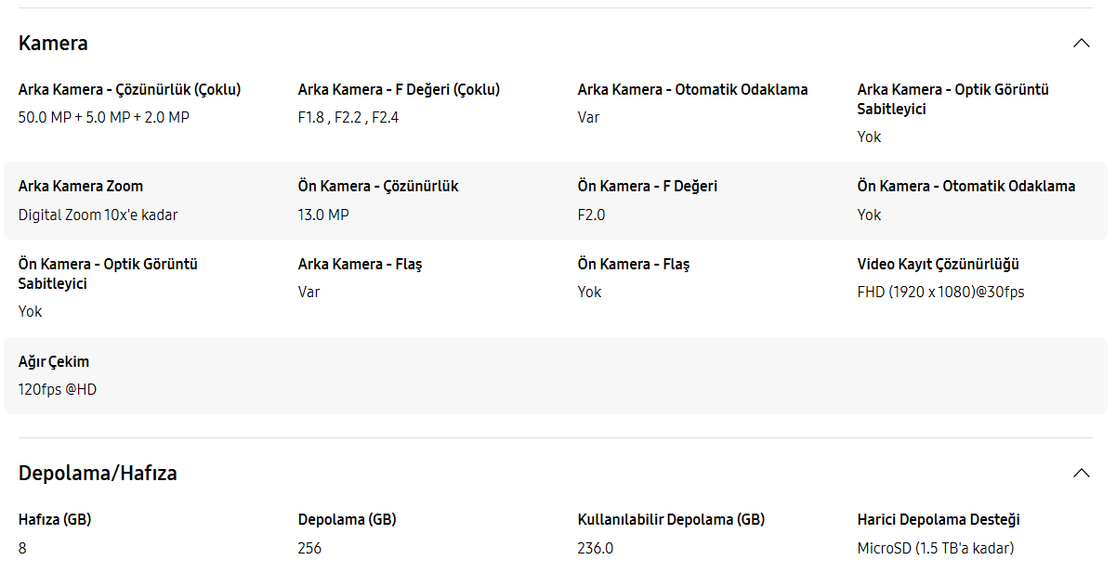Viewport: 1116px width, 586px height.
Task: Select the Arka Kamera - F Değeri (Çoklu) label
Action: tap(399, 90)
